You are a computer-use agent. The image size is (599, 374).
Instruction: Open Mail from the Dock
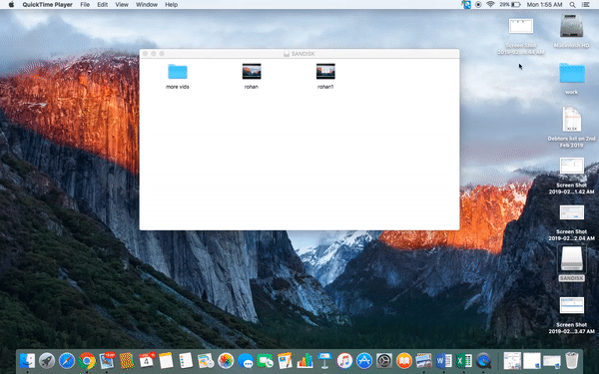tap(107, 361)
